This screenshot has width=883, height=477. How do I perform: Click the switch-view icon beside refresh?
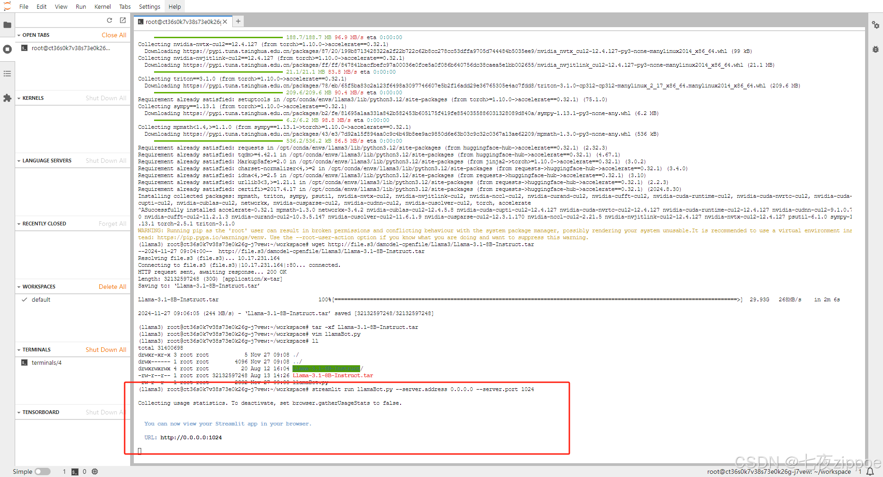(123, 20)
